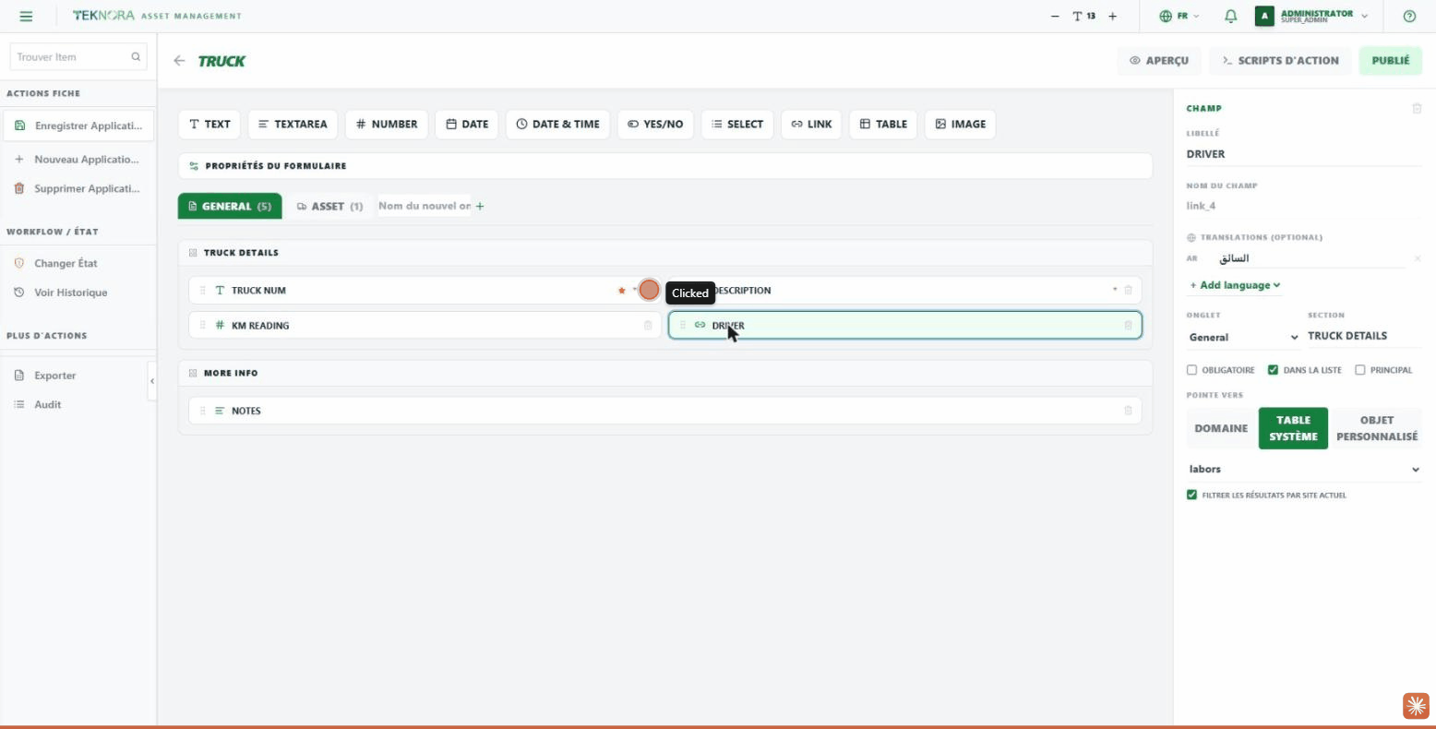
Task: Expand Add language dropdown
Action: pyautogui.click(x=1235, y=286)
